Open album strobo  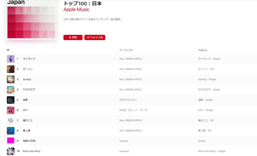202,141
